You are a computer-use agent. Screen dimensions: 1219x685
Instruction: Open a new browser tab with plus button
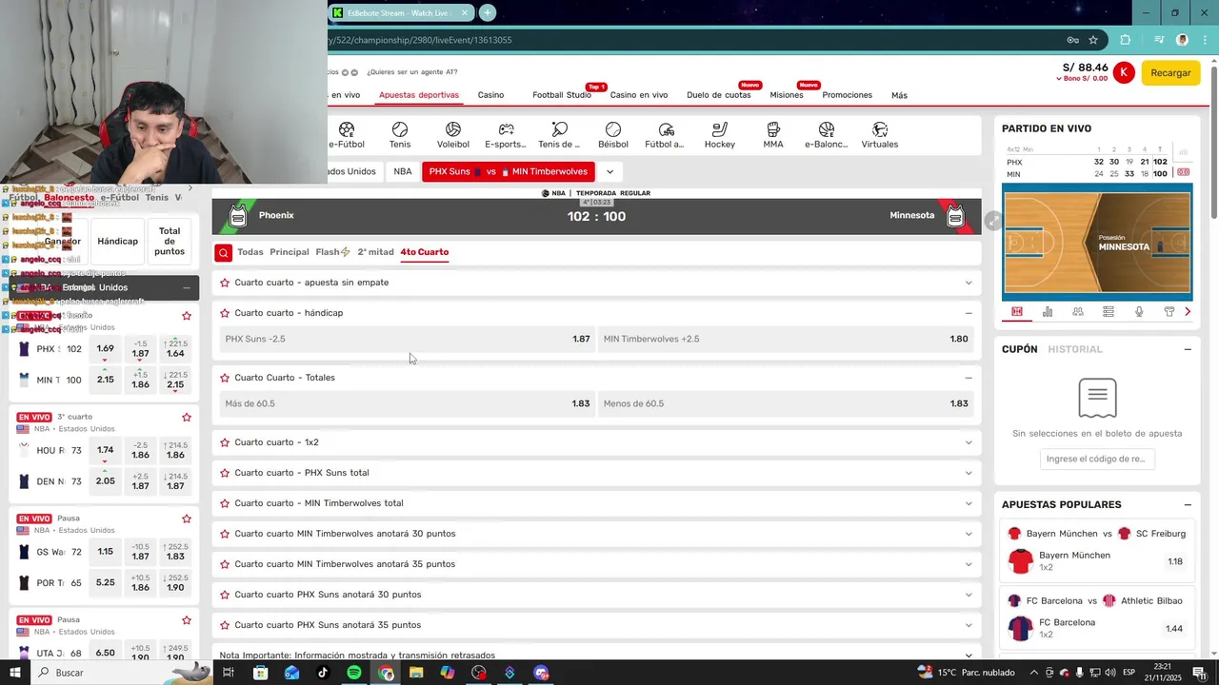[488, 12]
